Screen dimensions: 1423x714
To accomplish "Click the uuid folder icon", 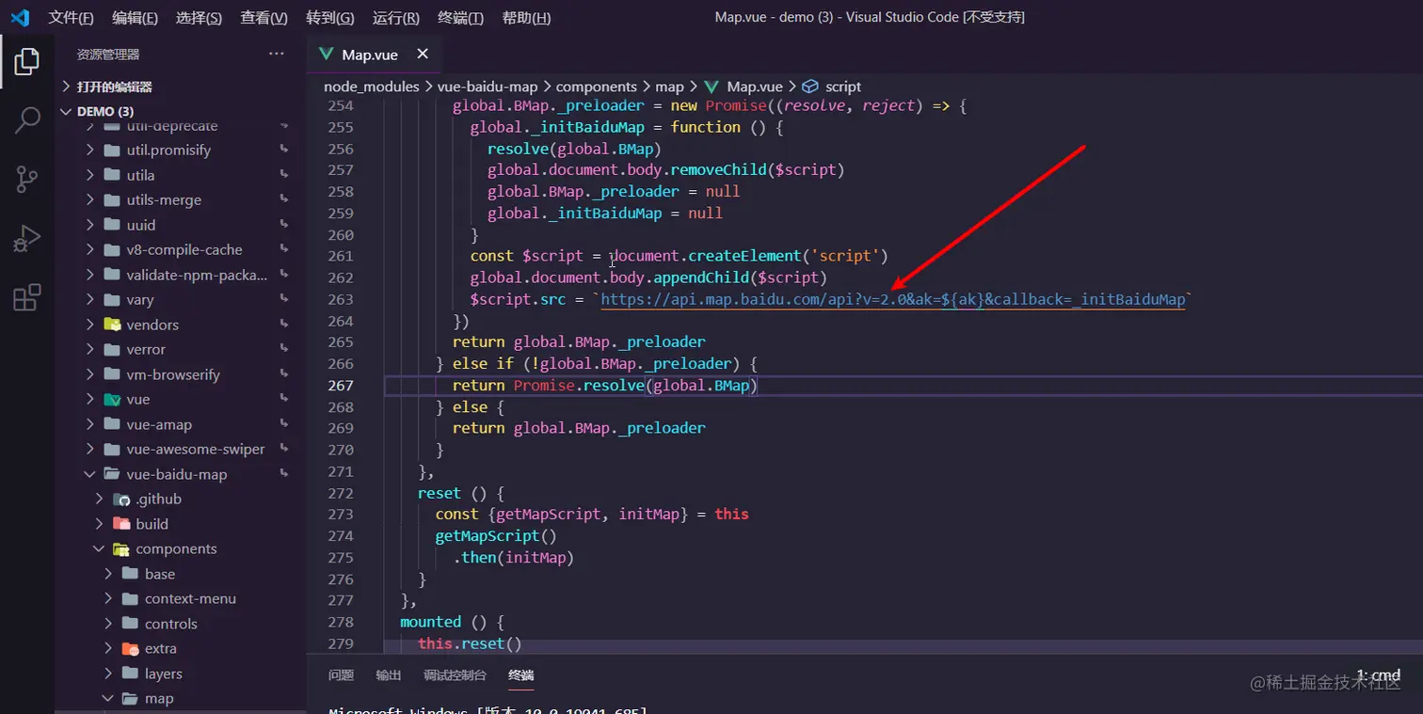I will 112,225.
